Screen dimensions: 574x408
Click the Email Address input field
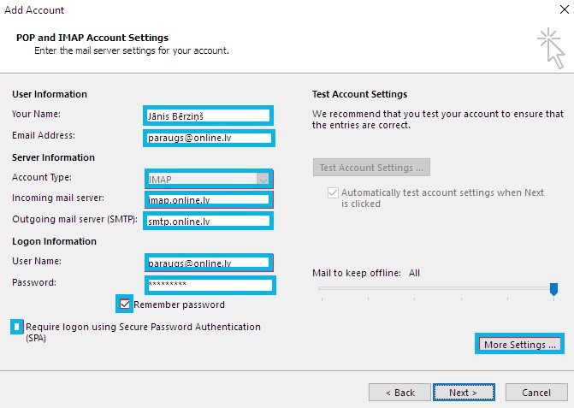(x=209, y=138)
